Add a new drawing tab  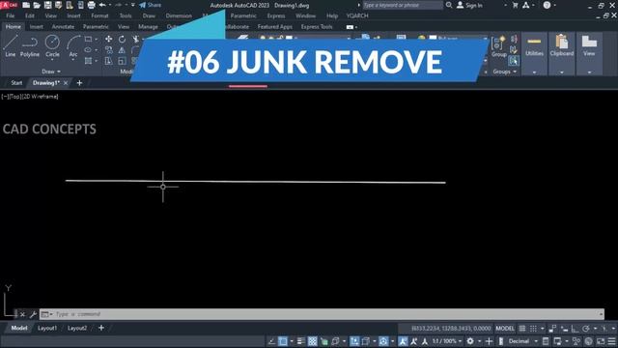tap(79, 83)
